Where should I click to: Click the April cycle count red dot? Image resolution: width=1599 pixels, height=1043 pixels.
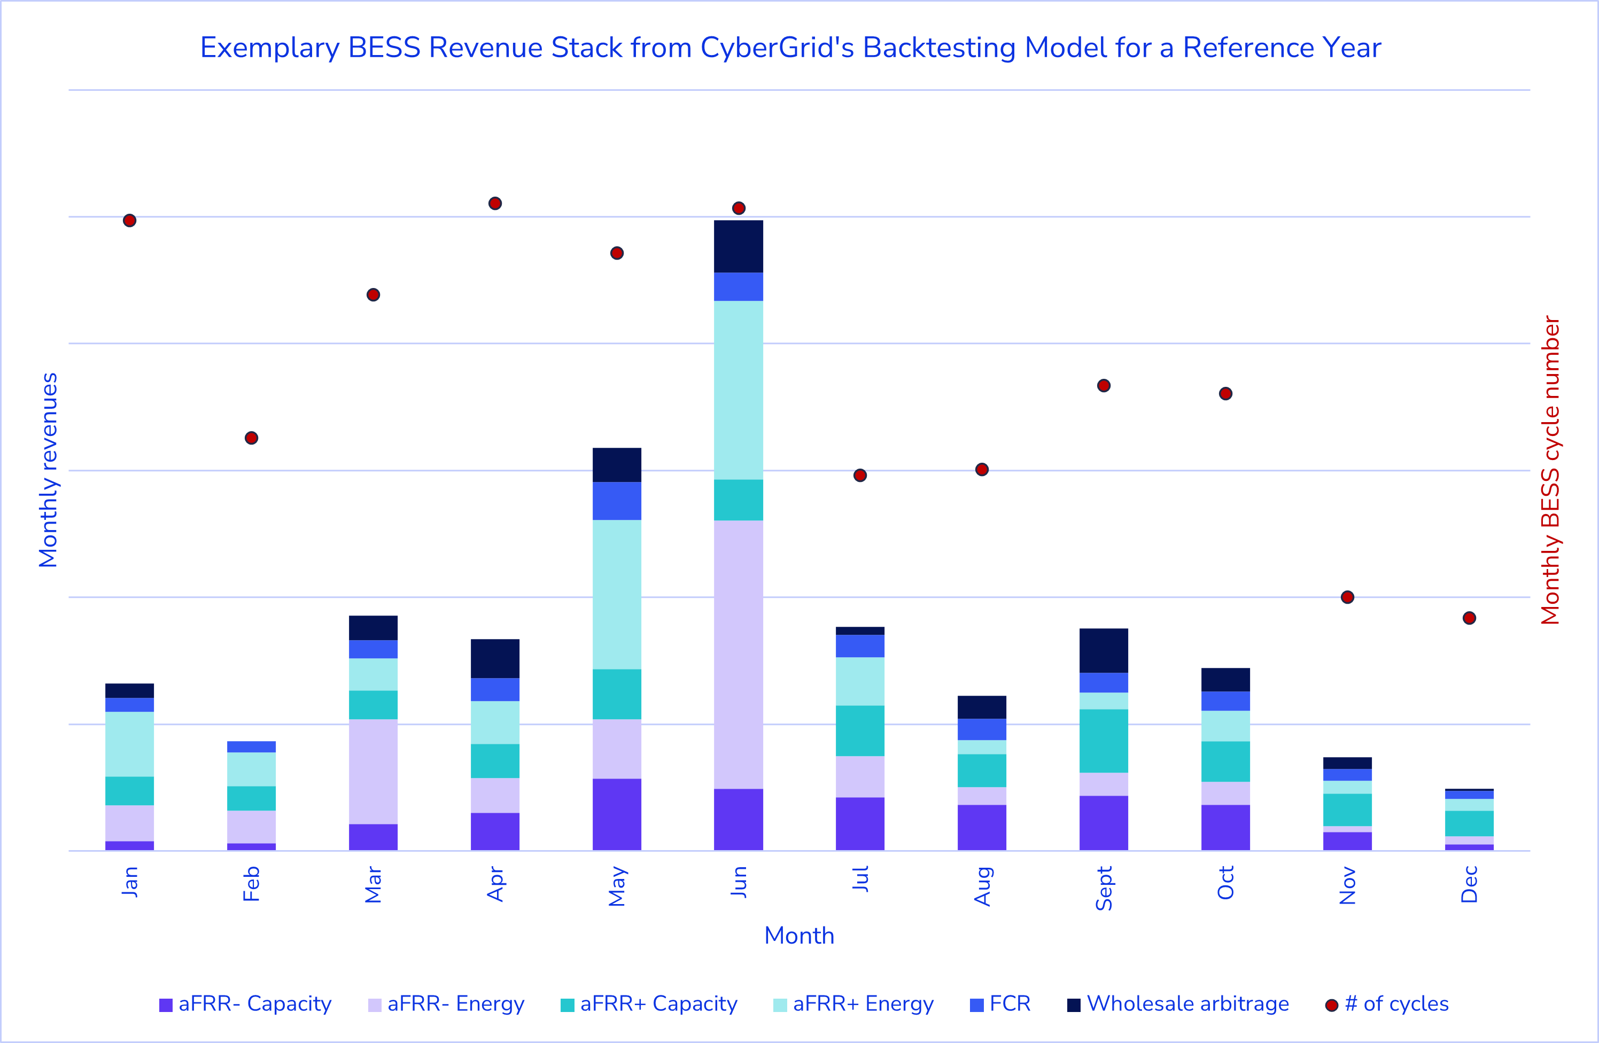495,204
